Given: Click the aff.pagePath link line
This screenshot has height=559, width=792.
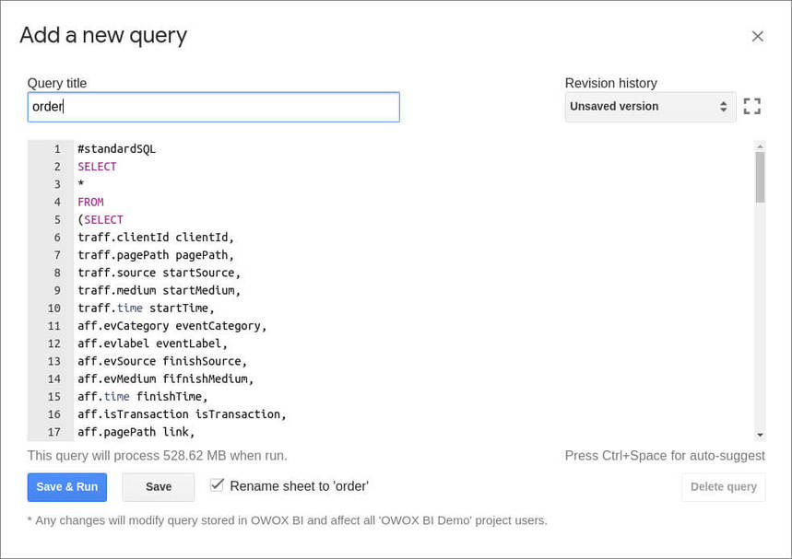Looking at the screenshot, I should (136, 432).
